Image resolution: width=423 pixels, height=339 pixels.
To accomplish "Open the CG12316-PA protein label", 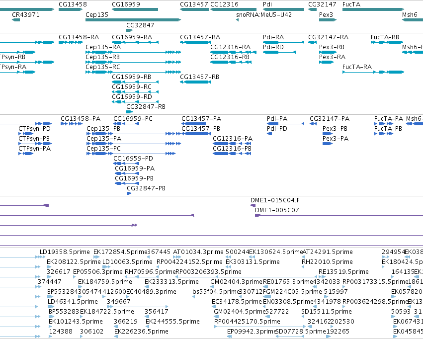I will [233, 139].
